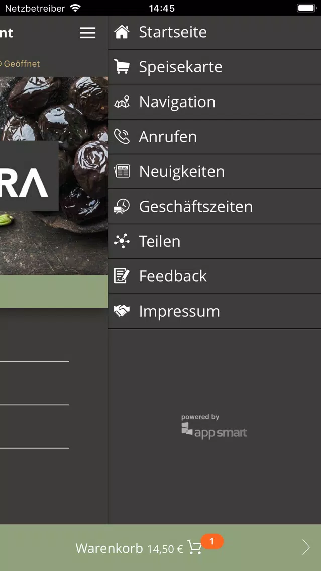Open Warenkorb 14,50 € bar
Screen dimensions: 321x571
[161, 548]
